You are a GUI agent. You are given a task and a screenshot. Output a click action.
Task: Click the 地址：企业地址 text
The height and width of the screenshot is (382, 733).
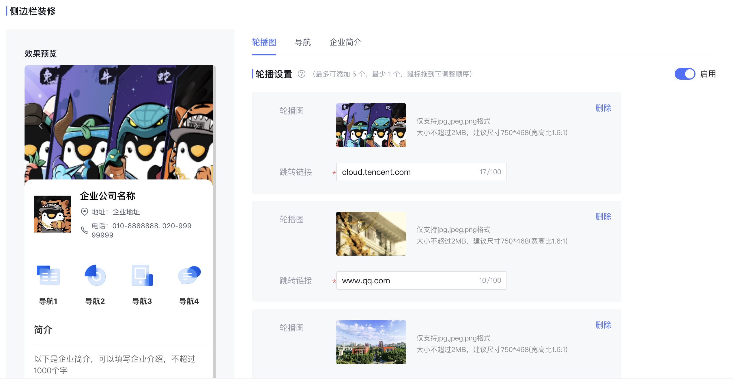pos(116,212)
